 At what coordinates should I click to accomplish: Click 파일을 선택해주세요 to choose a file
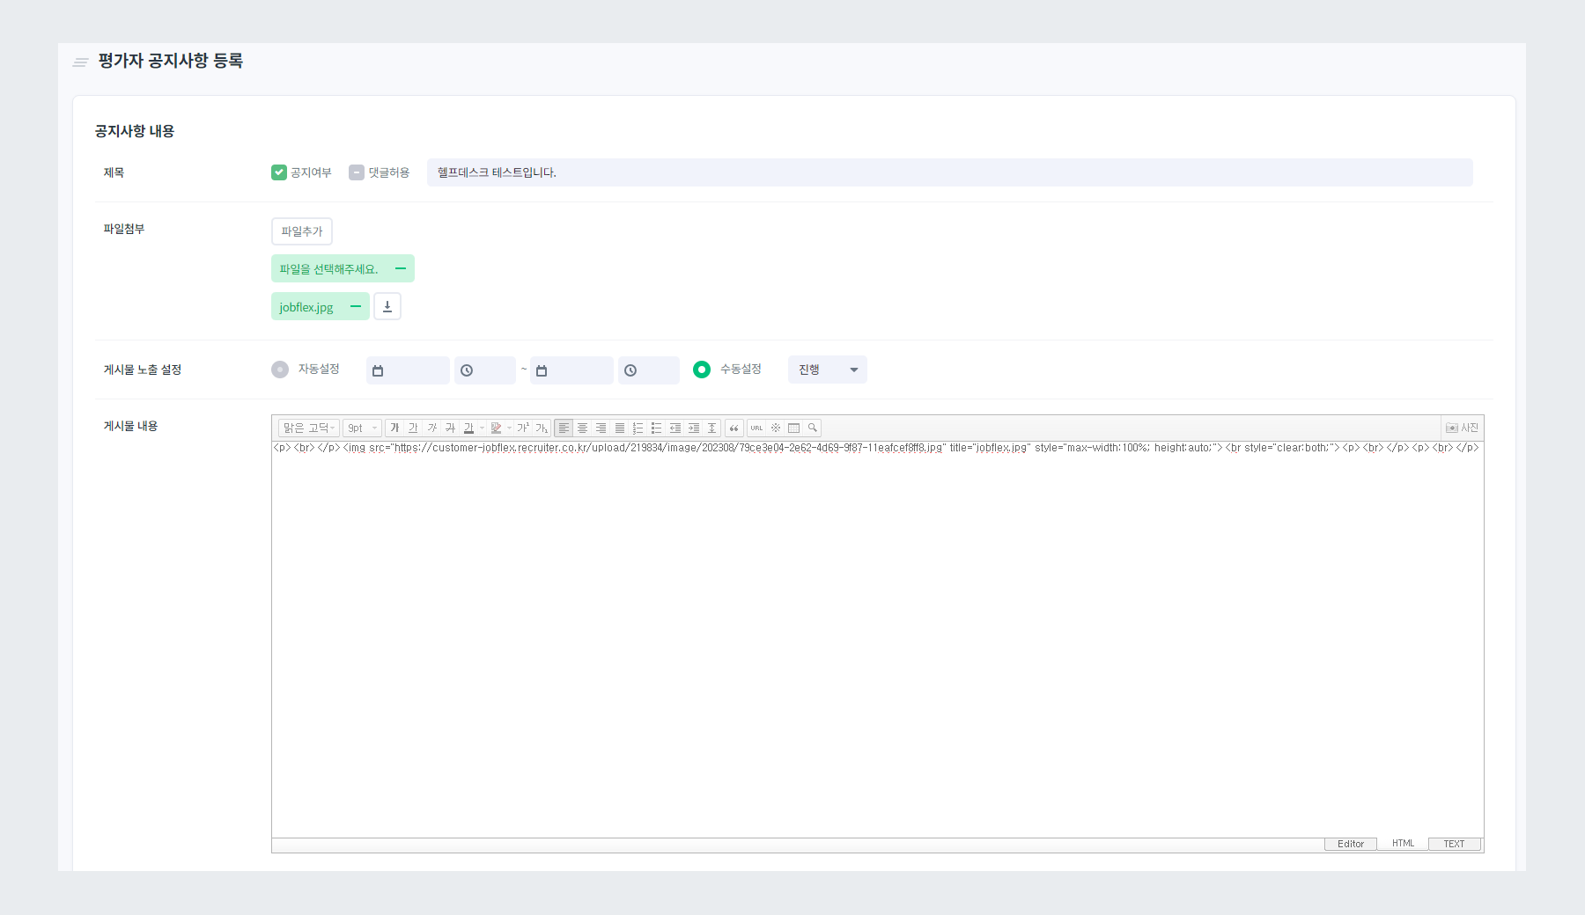pos(328,269)
